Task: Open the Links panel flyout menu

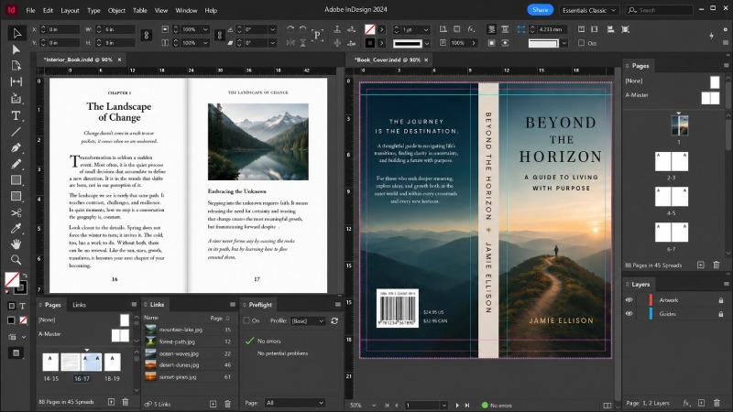Action: coord(233,305)
